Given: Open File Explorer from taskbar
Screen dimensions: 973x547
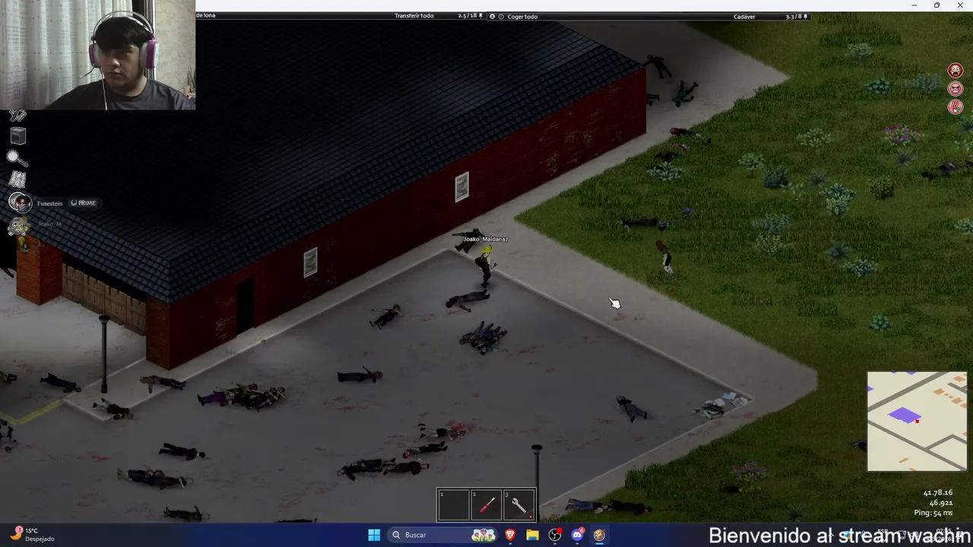Looking at the screenshot, I should point(533,535).
